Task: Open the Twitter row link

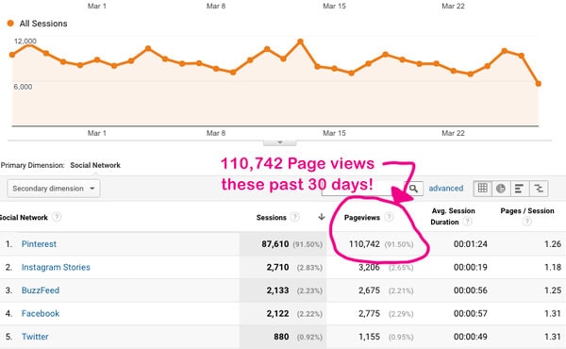Action: click(x=35, y=337)
